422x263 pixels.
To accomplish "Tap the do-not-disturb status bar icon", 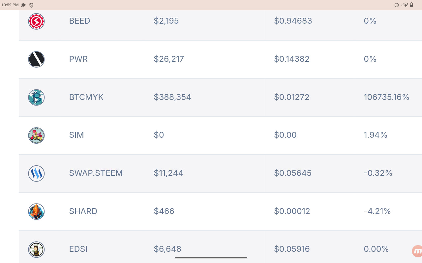I will 397,5.
